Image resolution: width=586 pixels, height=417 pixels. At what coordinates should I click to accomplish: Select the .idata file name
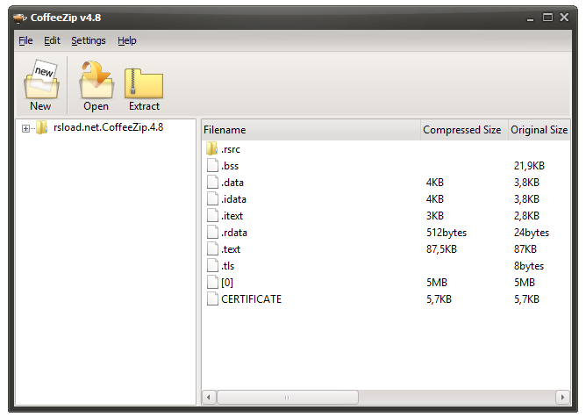(x=233, y=199)
